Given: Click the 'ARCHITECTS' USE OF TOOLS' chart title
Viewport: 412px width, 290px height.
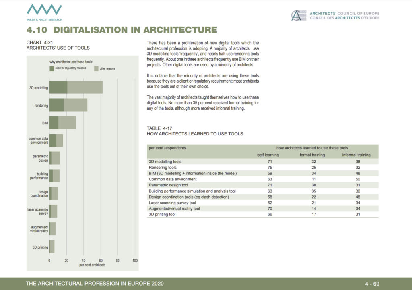Looking at the screenshot, I should (x=58, y=48).
